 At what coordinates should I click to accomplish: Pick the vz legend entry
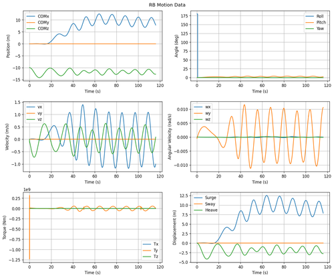(34, 119)
